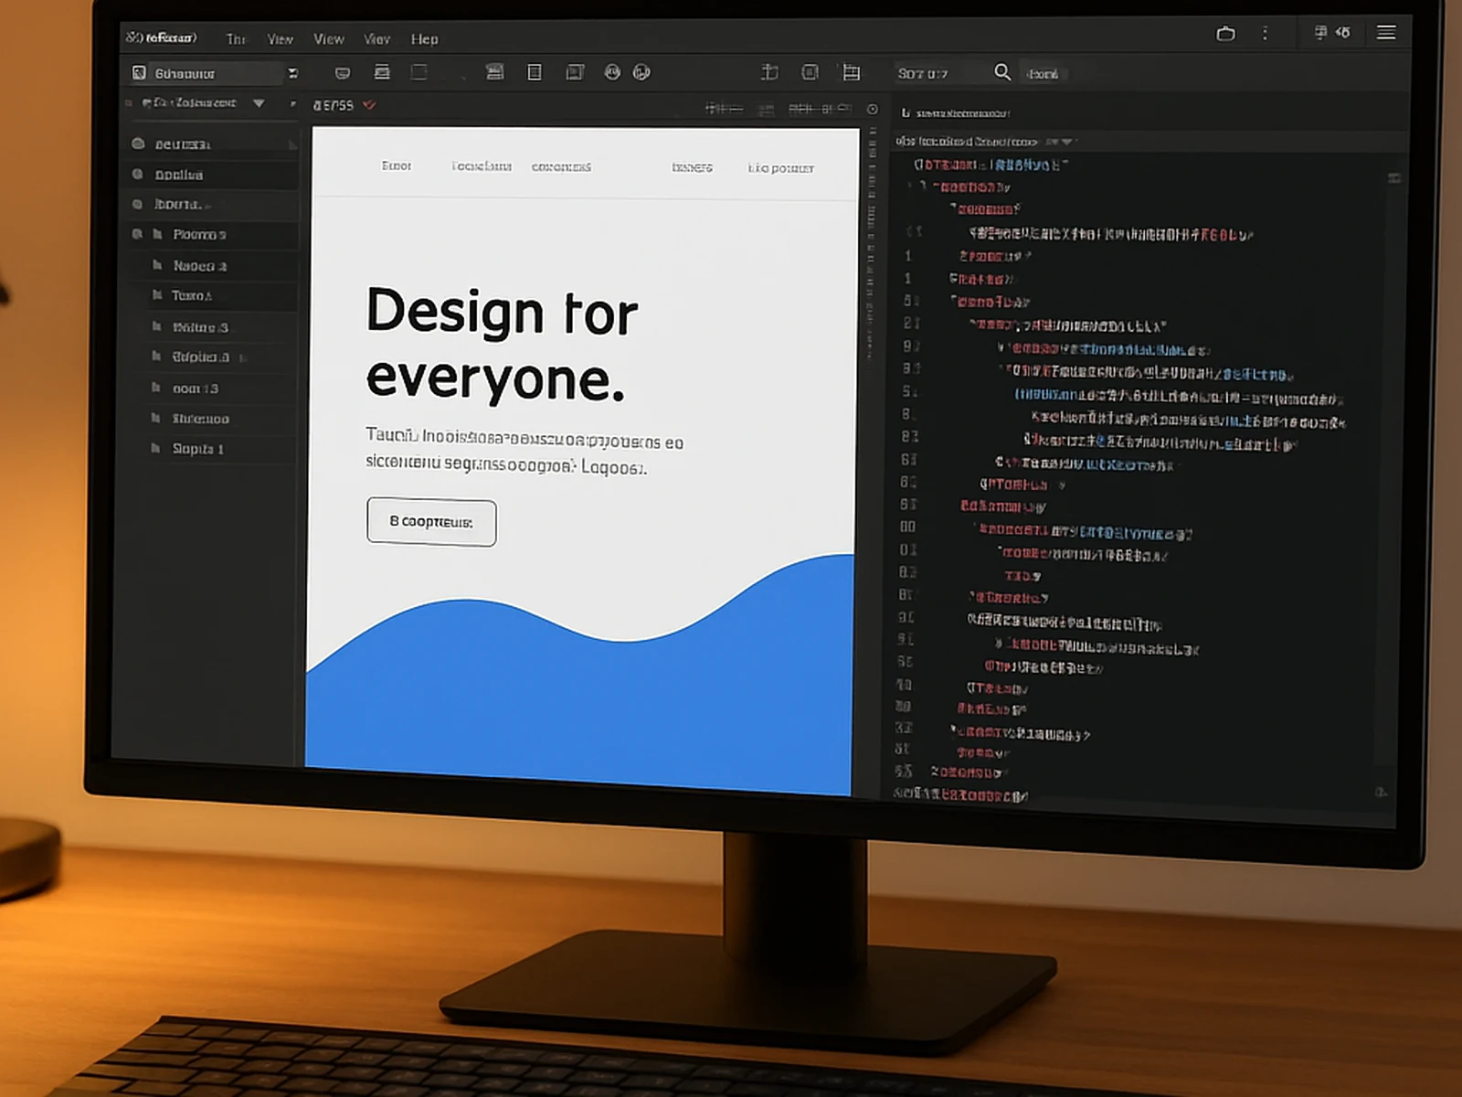Select the 'ooaı 13' sidebar row
This screenshot has height=1097, width=1462.
216,389
